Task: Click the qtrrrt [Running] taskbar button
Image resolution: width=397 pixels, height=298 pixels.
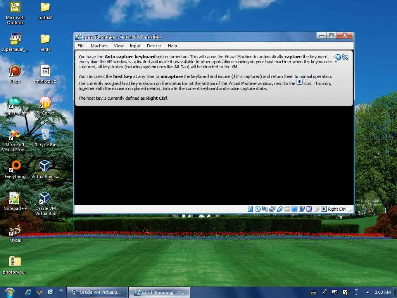Action: [x=159, y=293]
